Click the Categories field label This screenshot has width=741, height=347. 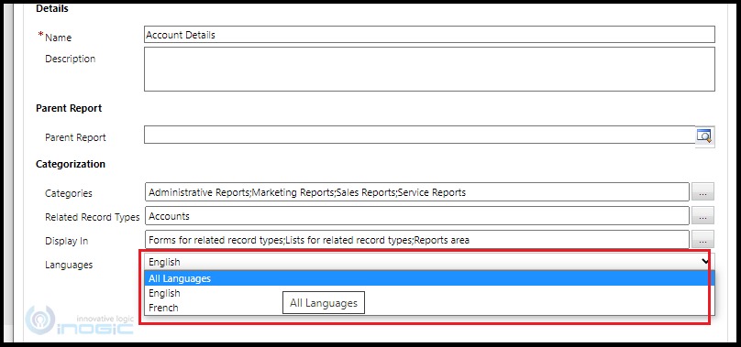point(69,193)
